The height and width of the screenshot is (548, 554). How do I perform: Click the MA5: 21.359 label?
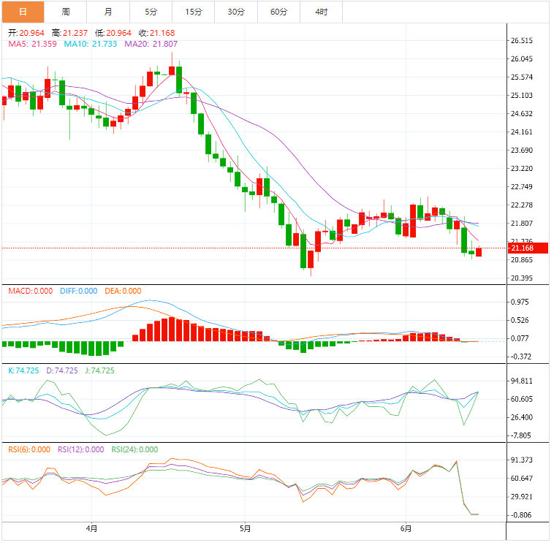point(32,44)
